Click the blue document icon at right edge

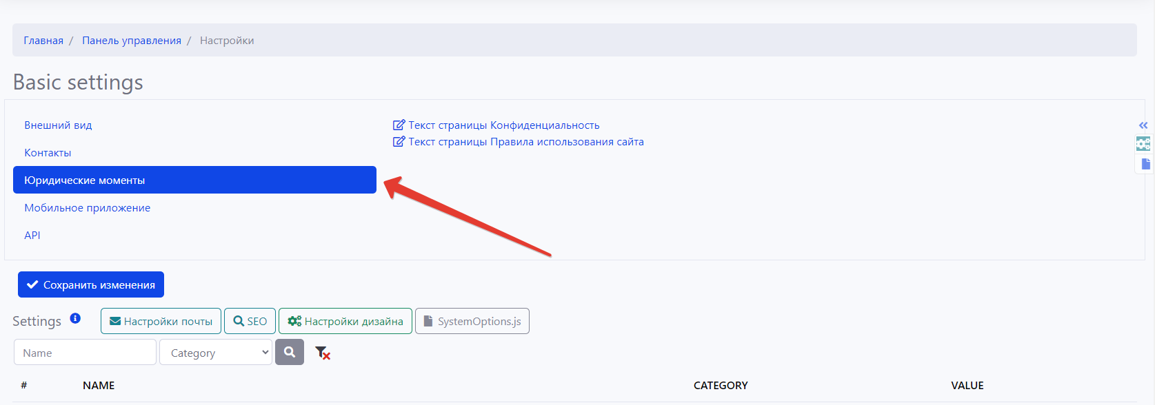(1145, 164)
